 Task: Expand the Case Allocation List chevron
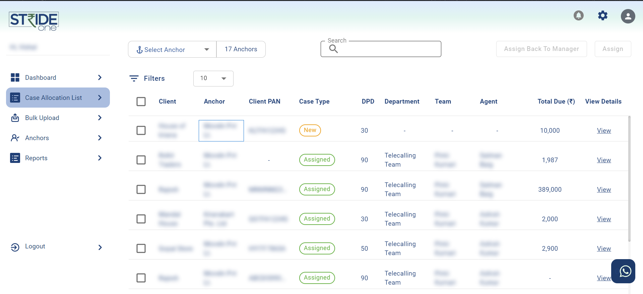pyautogui.click(x=100, y=98)
